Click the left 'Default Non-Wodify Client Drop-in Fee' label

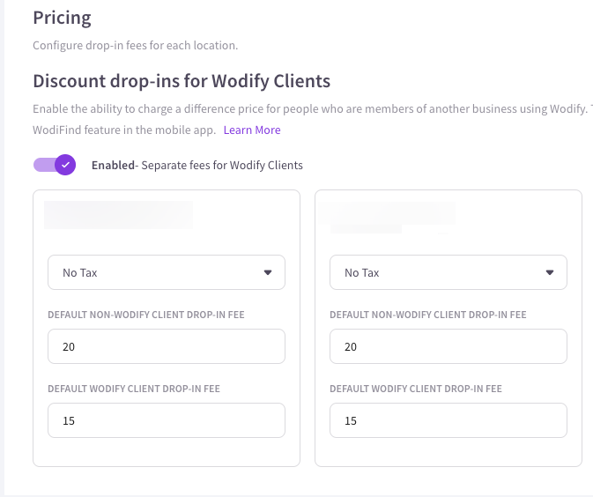(x=145, y=315)
